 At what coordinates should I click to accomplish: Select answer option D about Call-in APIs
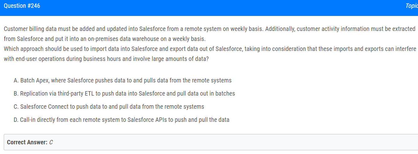tap(122, 120)
